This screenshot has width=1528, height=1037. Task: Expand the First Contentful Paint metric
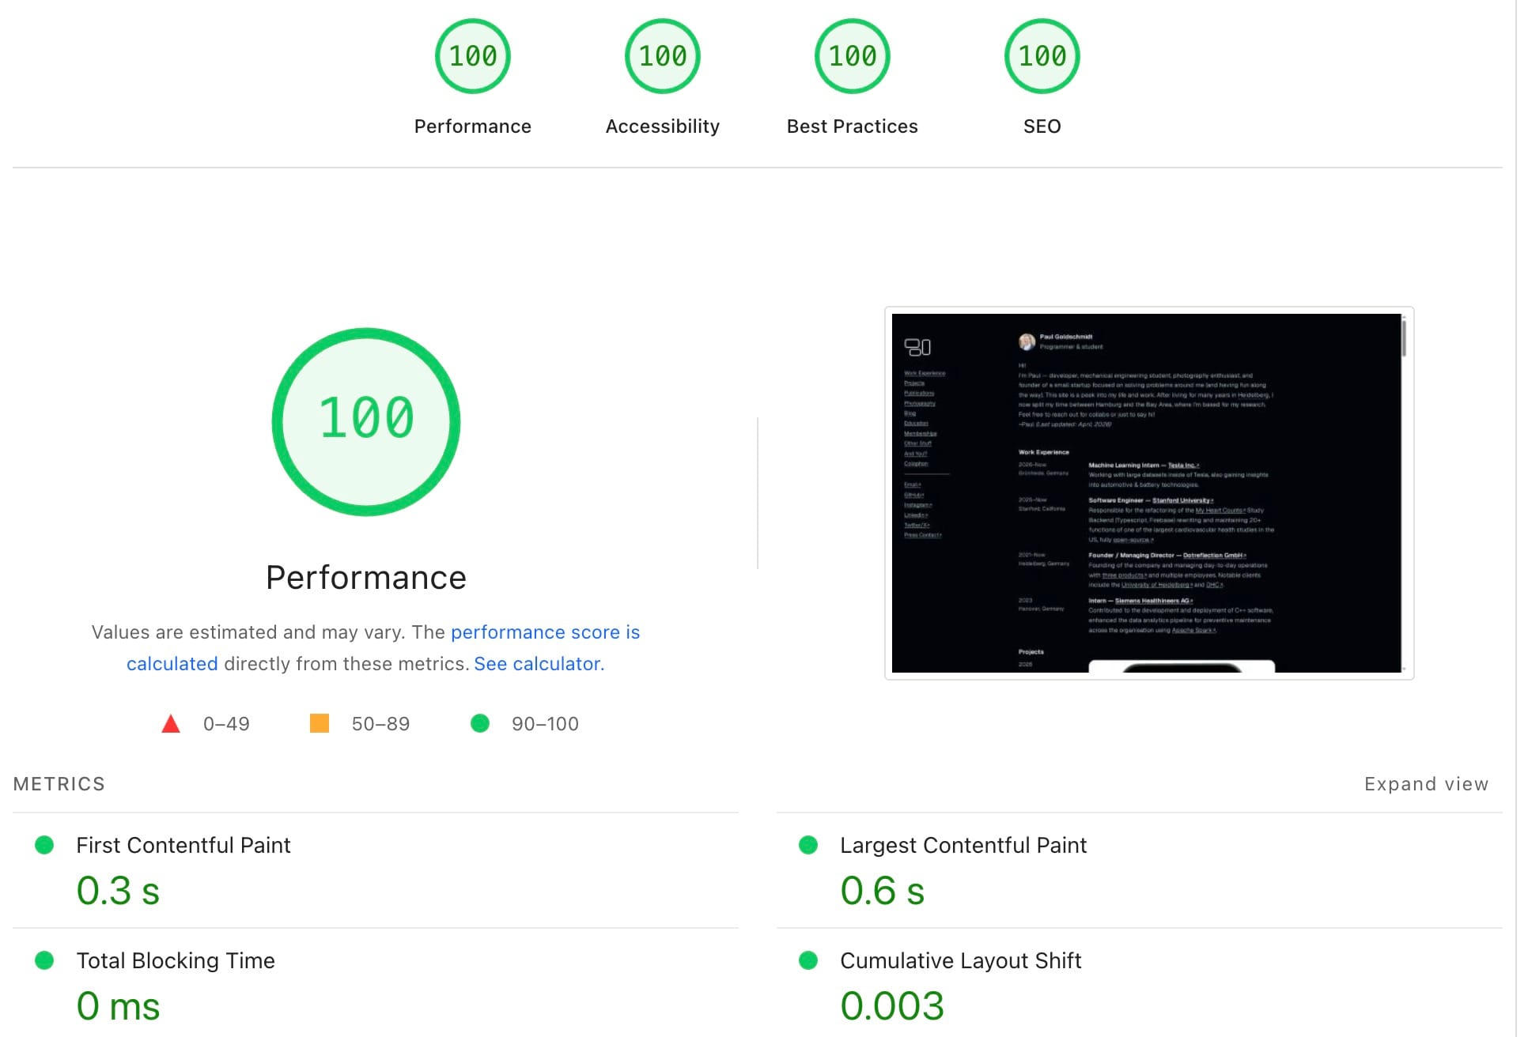pyautogui.click(x=183, y=845)
